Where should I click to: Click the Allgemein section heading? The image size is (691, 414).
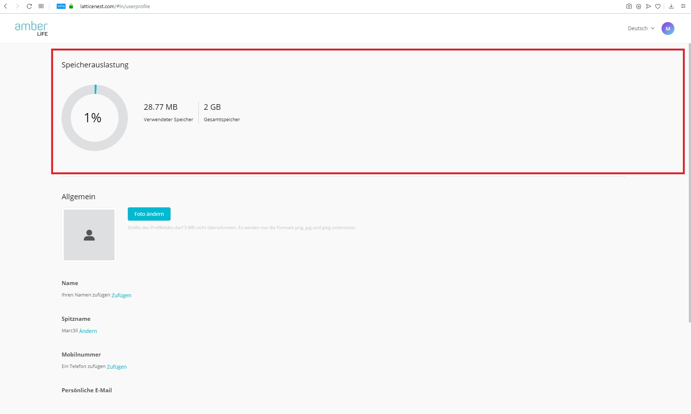point(78,197)
